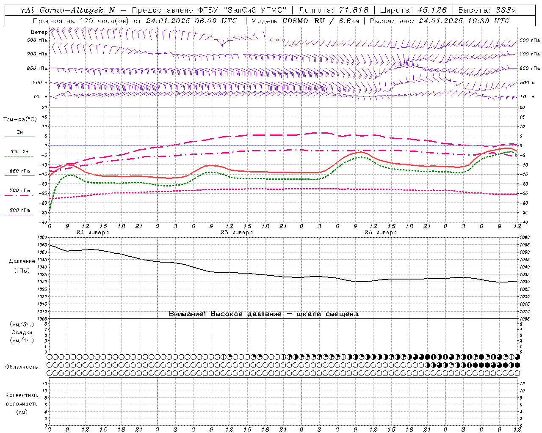
Task: Click the Высота: 333м value
Action: (487, 10)
